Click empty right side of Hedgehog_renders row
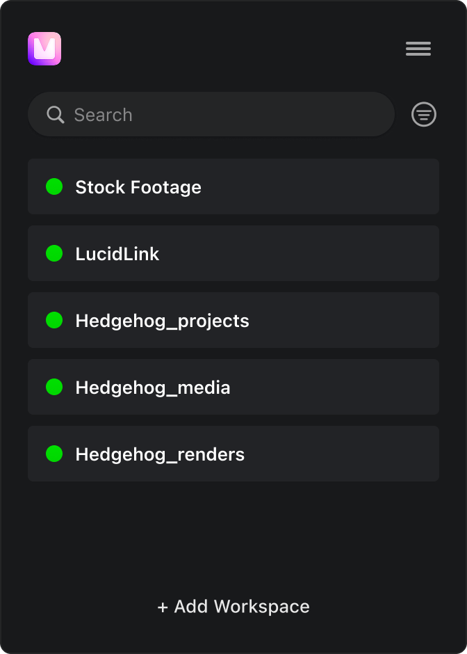 (x=361, y=454)
